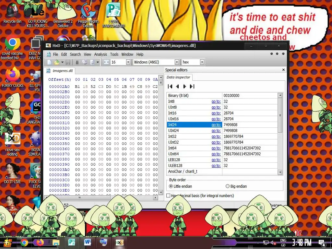This screenshot has height=249, width=332.
Task: Go to previous byte in Data inspector
Action: (177, 86)
